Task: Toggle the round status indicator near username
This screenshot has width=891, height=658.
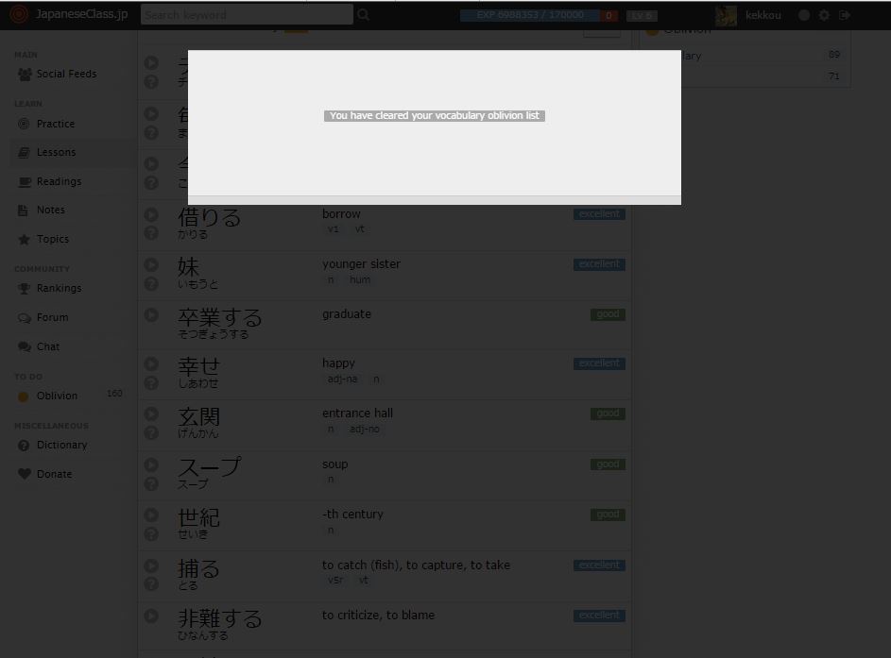Action: tap(804, 15)
